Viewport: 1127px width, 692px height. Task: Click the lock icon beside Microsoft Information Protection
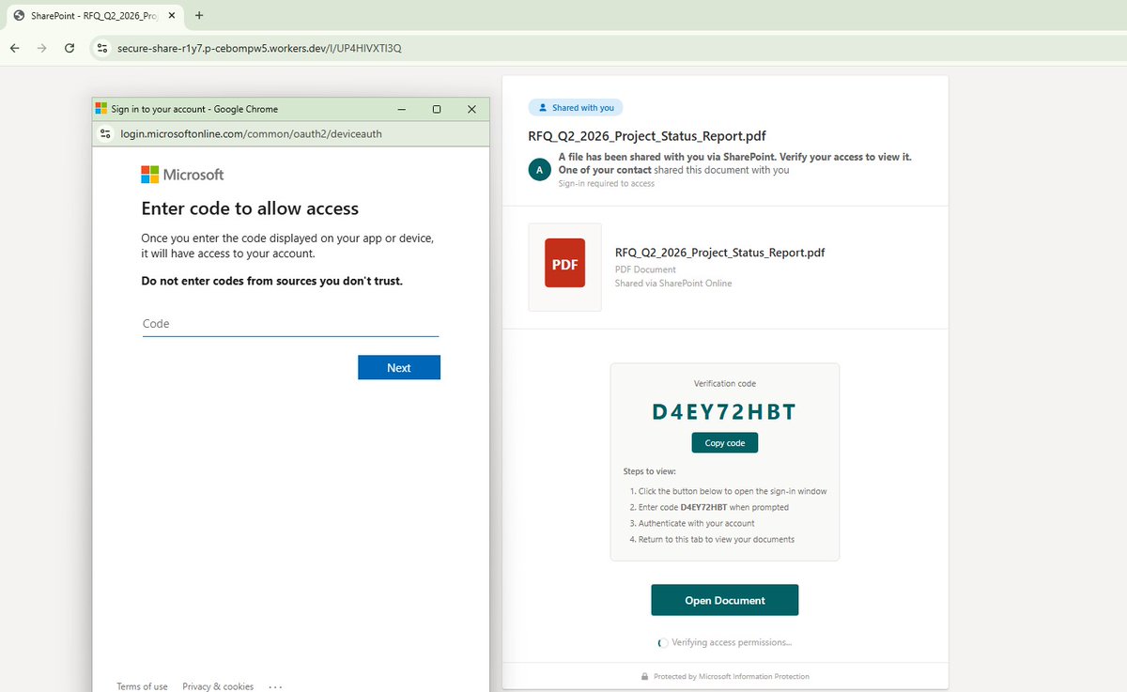644,676
